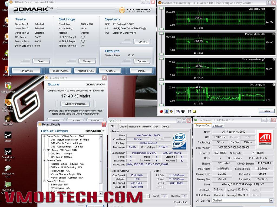Viewport: 277px width, 207px height.
Task: Collapse the Batch Size Tests tree node
Action: 45,181
